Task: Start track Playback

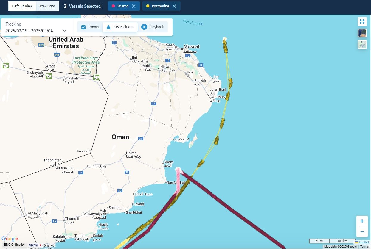Action: click(153, 27)
